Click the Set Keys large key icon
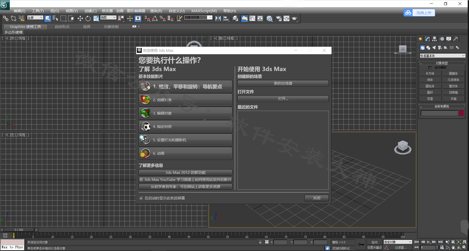Screen dimensions: 469x251 point(361,245)
